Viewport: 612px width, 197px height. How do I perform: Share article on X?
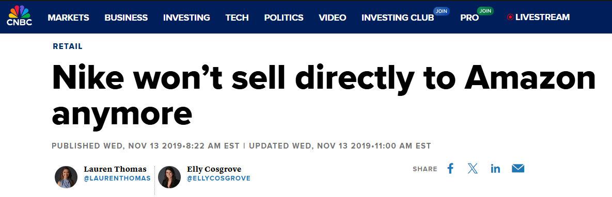[x=473, y=169]
